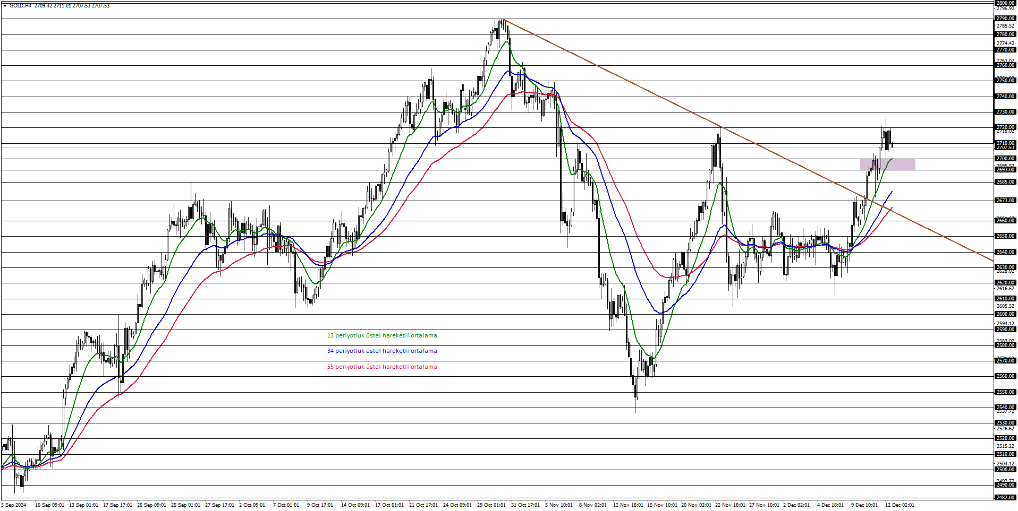Click the 2780.00 price level label
Screen dimensions: 1018x511
coord(1005,34)
